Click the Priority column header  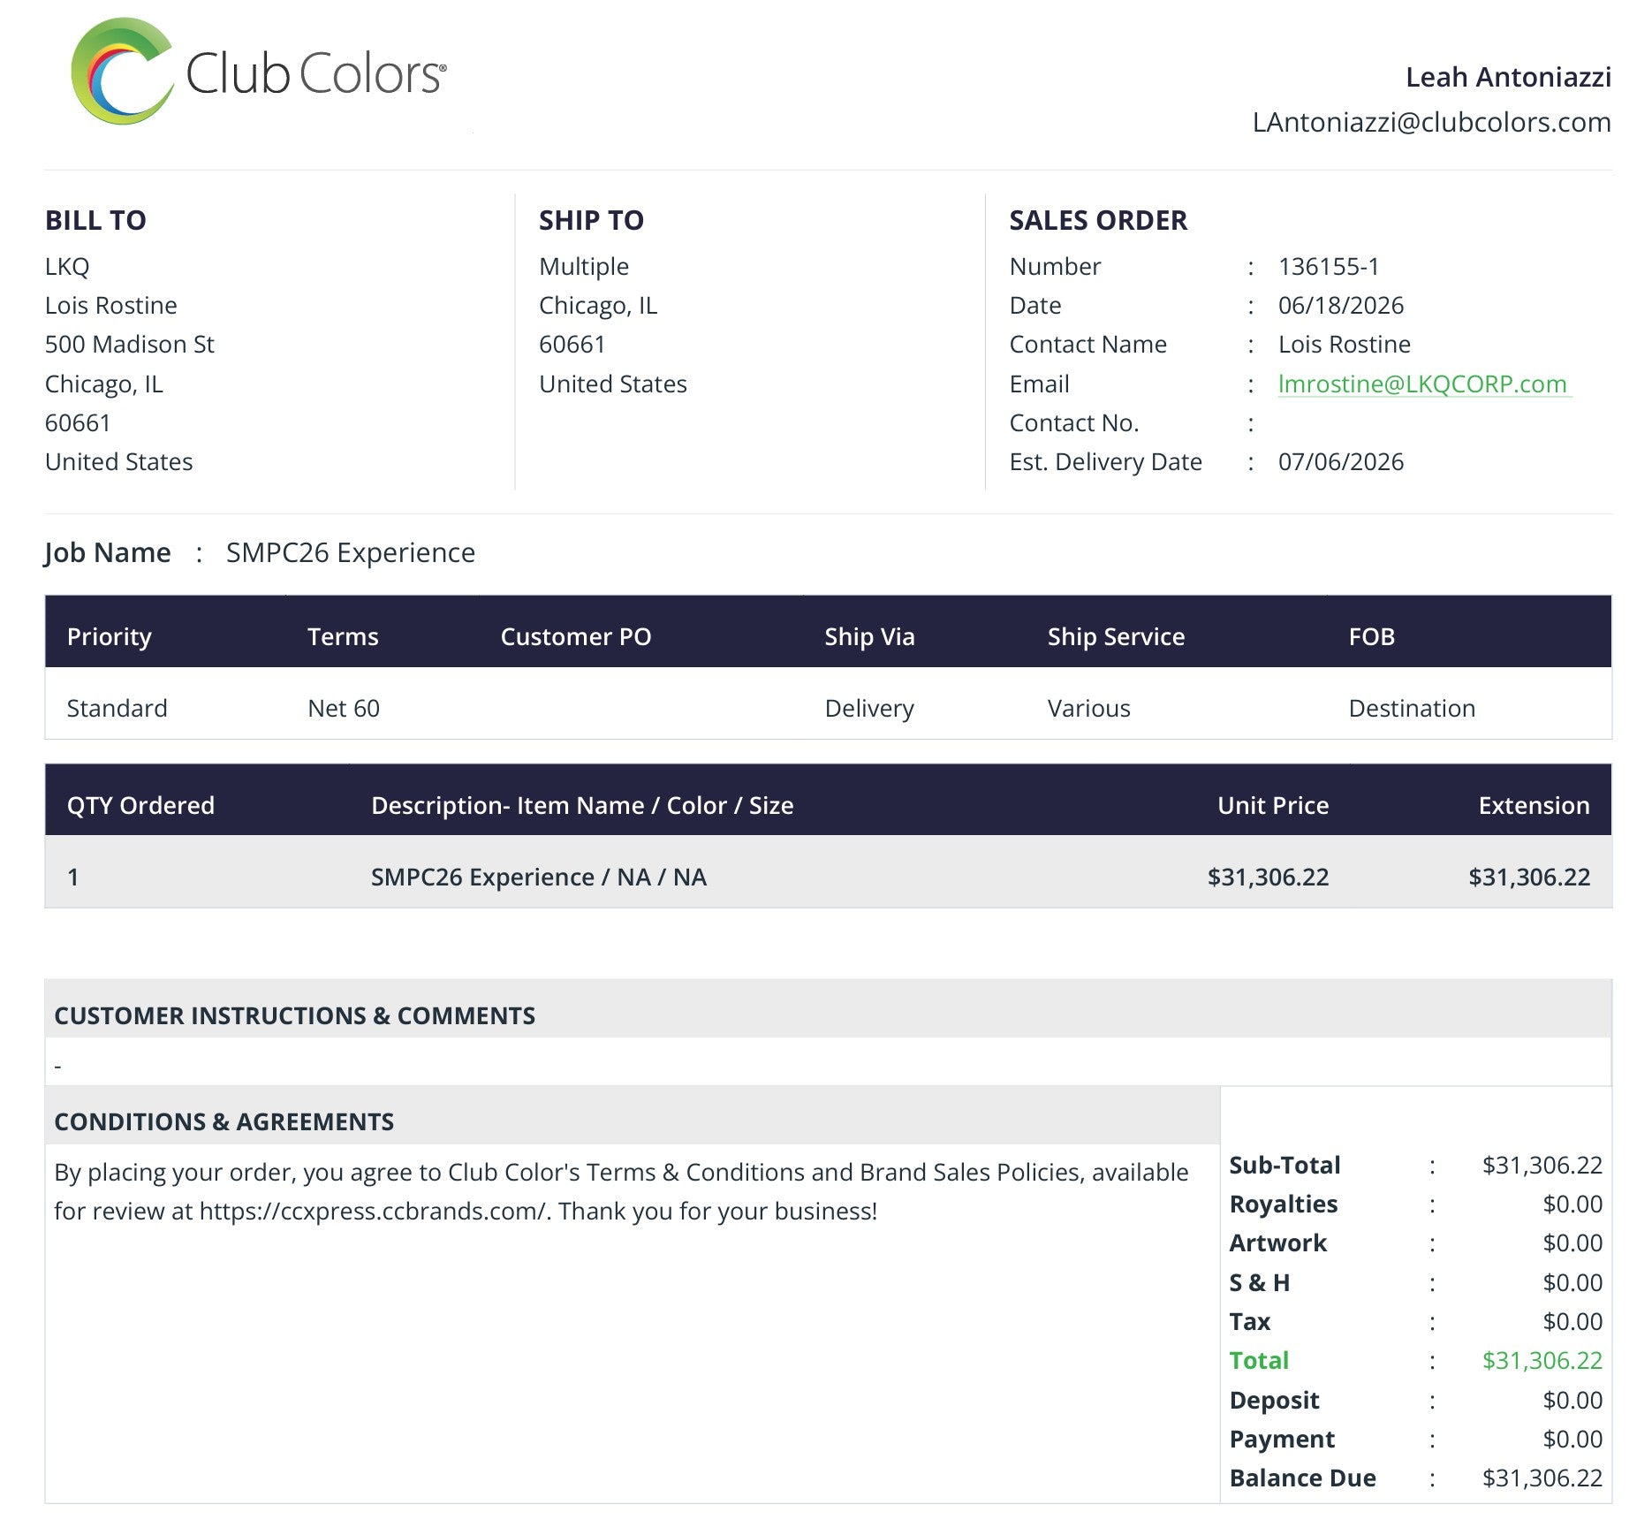[110, 636]
